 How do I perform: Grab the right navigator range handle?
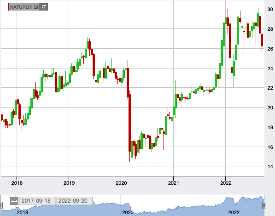pyautogui.click(x=264, y=205)
